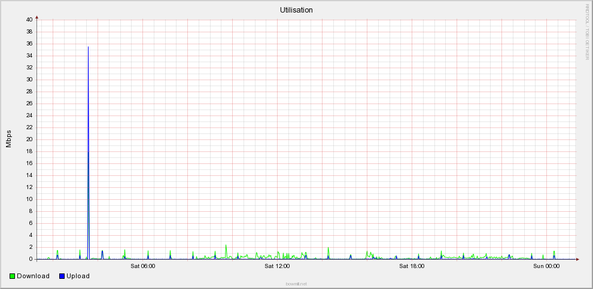Screen dimensions: 593x289
Task: Click the red arrow ending the x-axis
Action: [x=578, y=259]
